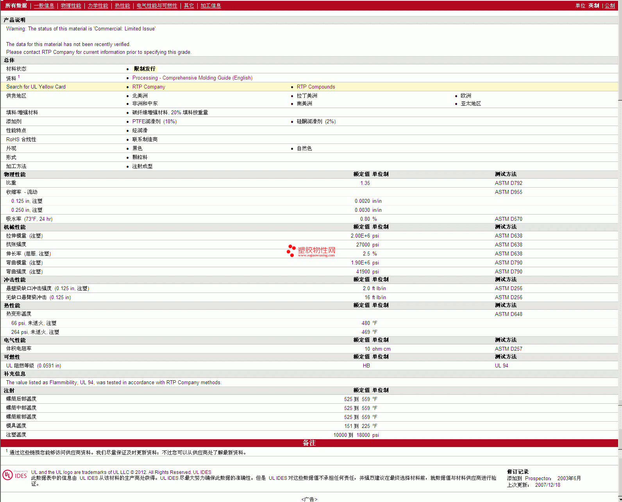This screenshot has height=502, width=622.
Task: Click the 广告 label at page bottom
Action: click(x=309, y=499)
